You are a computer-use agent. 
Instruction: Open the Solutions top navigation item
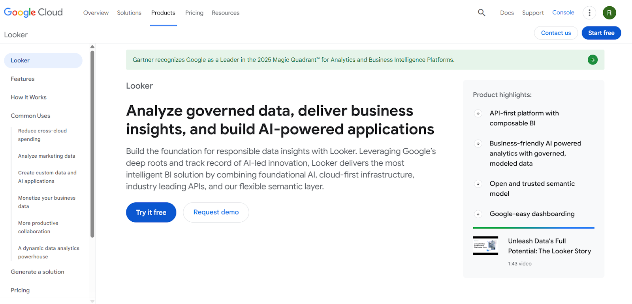click(129, 13)
